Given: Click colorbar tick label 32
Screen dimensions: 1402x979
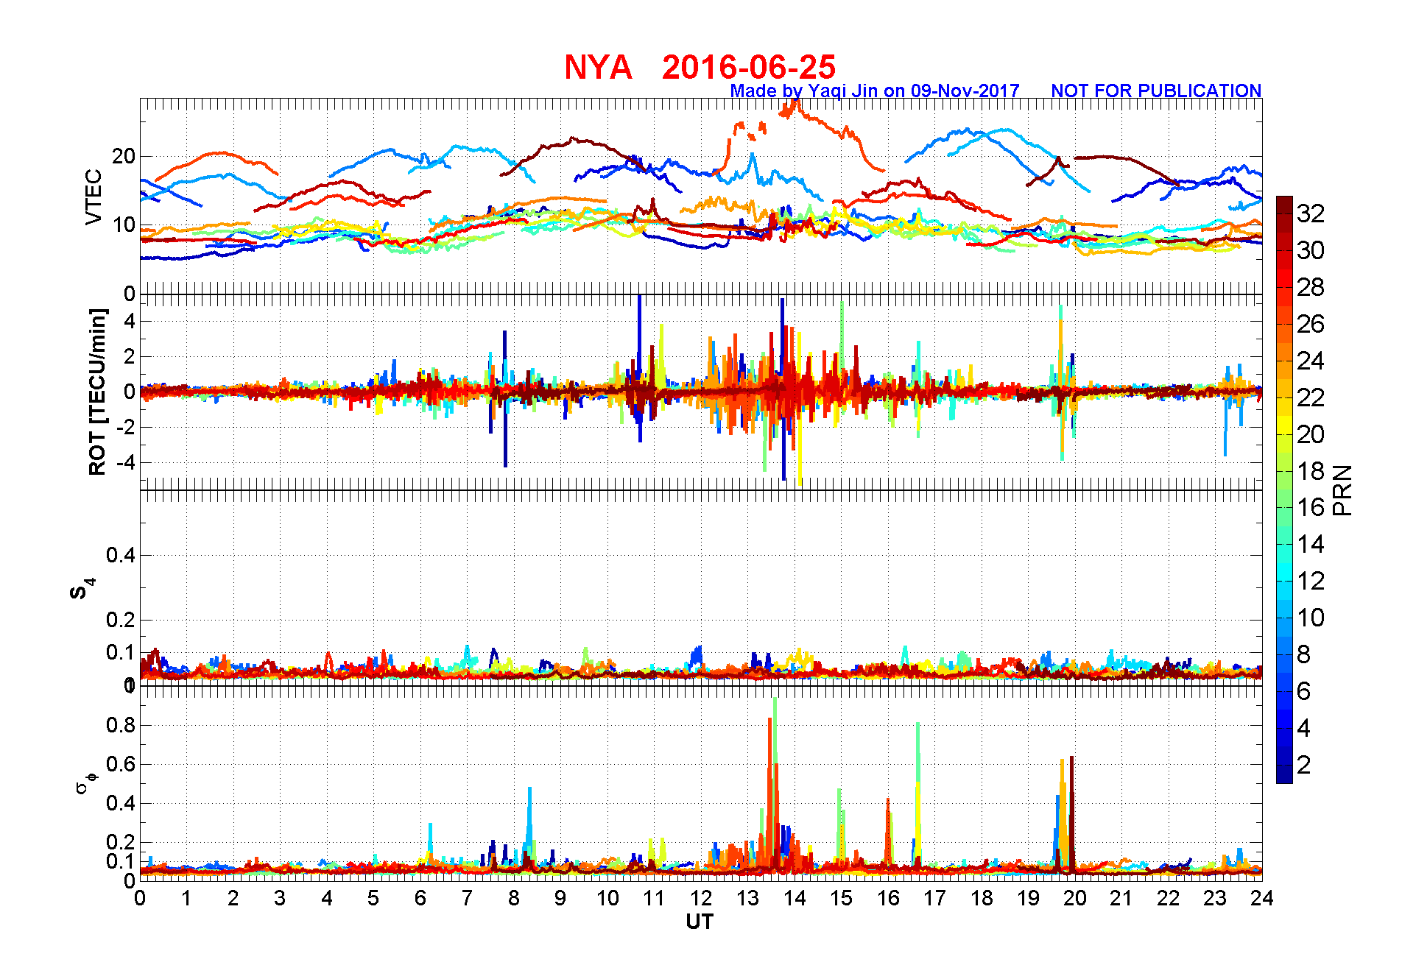Looking at the screenshot, I should pyautogui.click(x=1311, y=213).
